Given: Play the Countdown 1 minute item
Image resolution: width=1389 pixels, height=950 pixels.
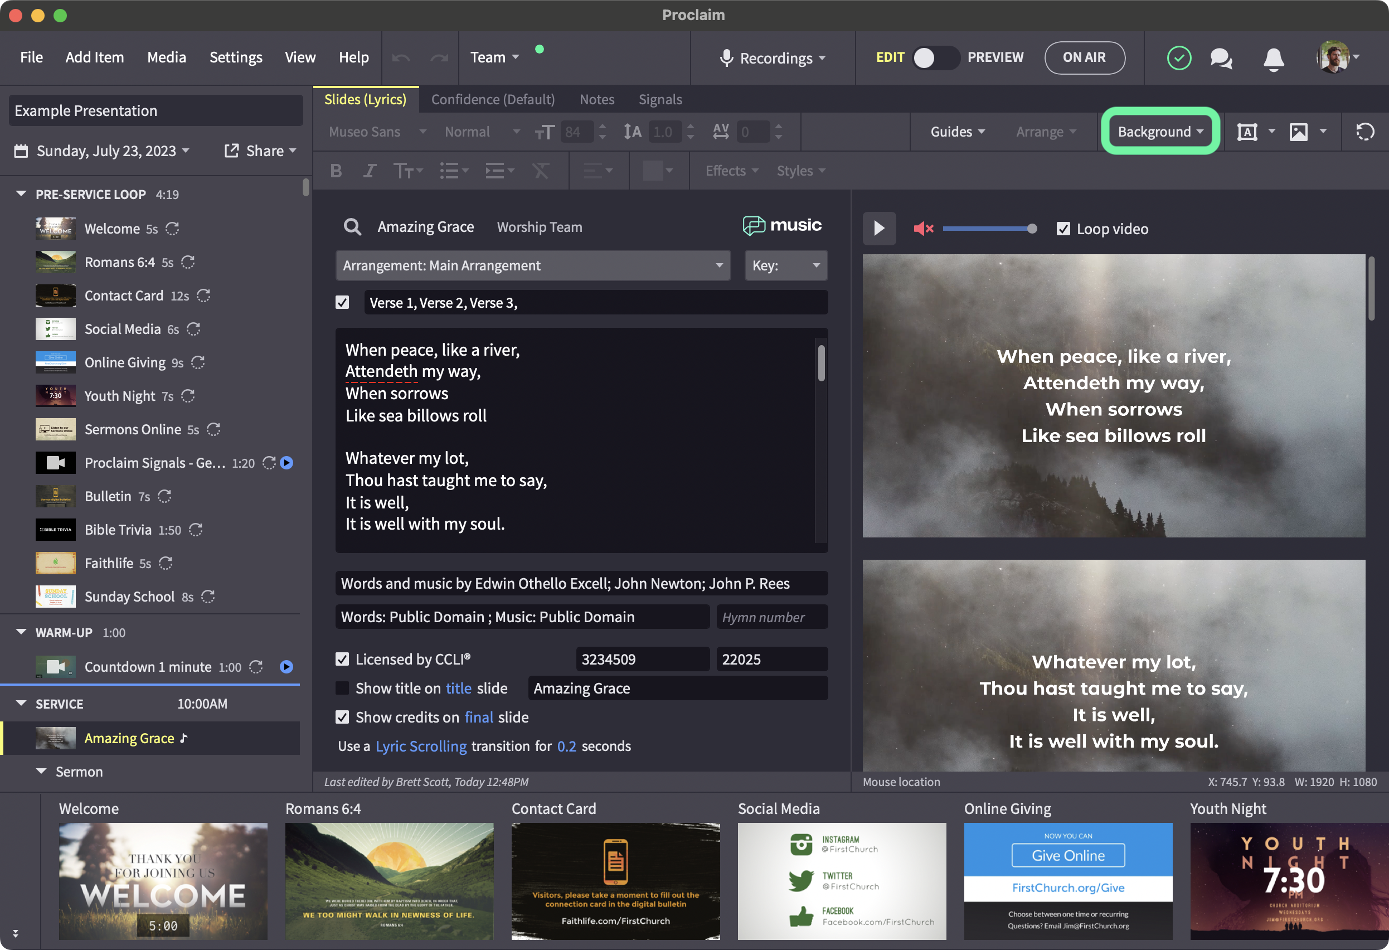Looking at the screenshot, I should tap(287, 667).
